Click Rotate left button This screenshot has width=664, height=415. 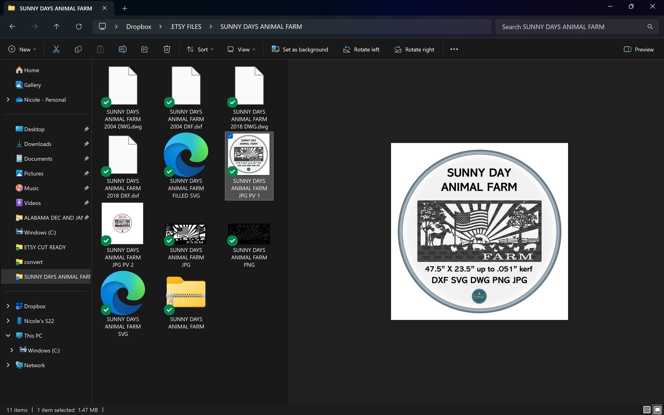(361, 49)
